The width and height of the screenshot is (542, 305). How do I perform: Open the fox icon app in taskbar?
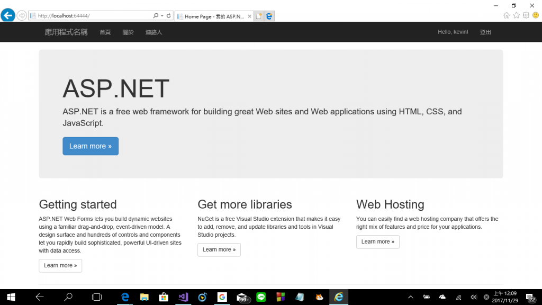[319, 297]
